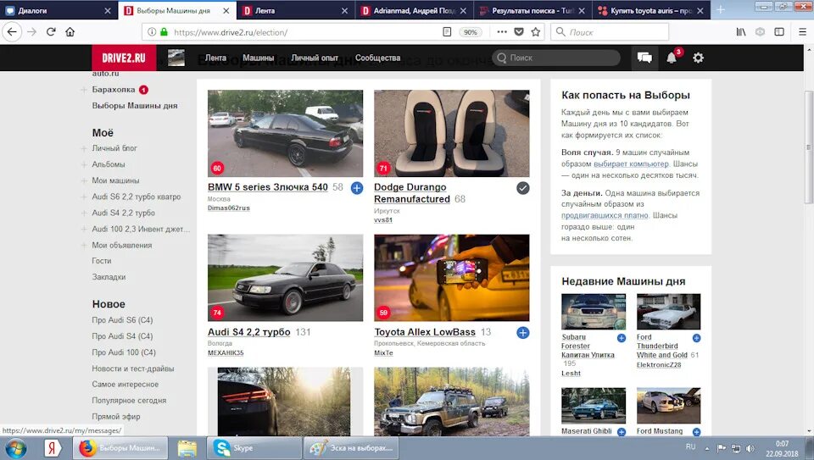Open the settings gear in DRIVE2 header
The image size is (814, 460).
698,58
